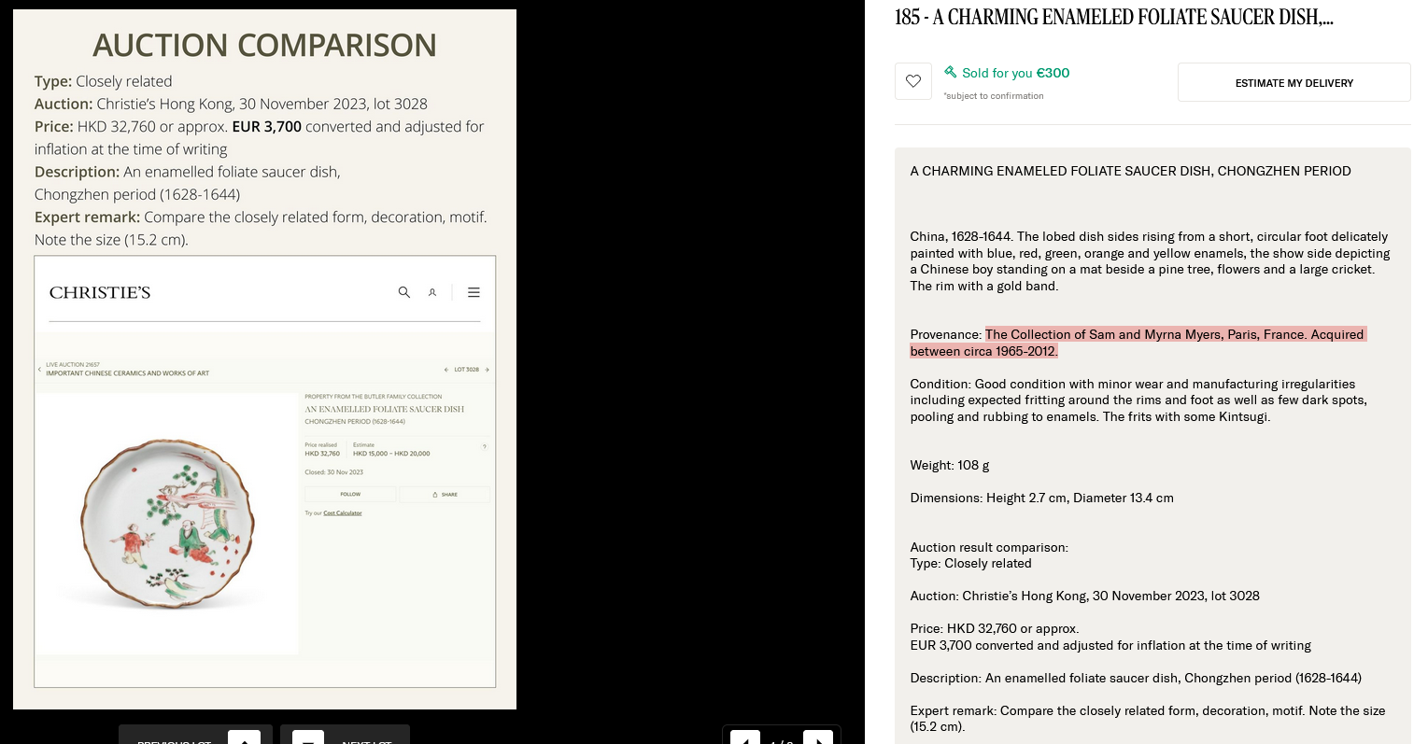Click the account icon in Christie's screenshot
This screenshot has width=1428, height=744.
click(432, 292)
